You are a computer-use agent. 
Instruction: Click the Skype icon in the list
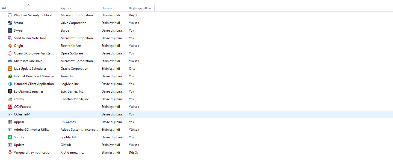(x=10, y=30)
